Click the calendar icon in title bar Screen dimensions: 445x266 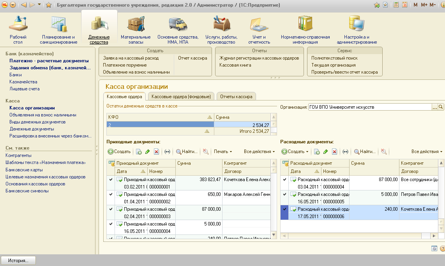click(405, 5)
